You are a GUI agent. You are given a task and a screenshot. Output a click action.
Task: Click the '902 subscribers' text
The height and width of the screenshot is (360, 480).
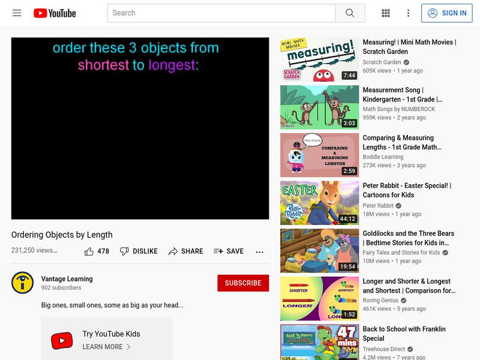[61, 288]
